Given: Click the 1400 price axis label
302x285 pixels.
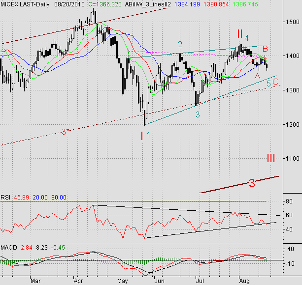Looking at the screenshot, I should click(x=292, y=56).
